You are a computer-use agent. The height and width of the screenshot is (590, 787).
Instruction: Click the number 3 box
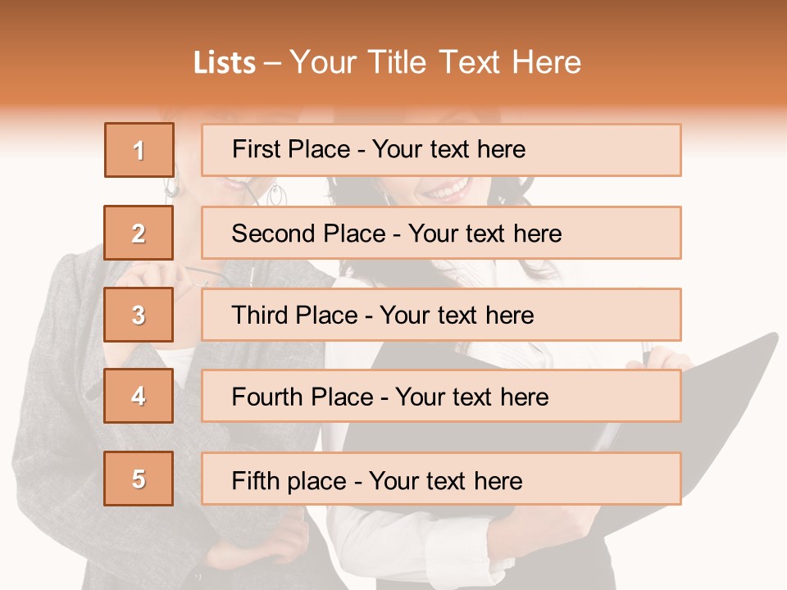[x=139, y=315]
